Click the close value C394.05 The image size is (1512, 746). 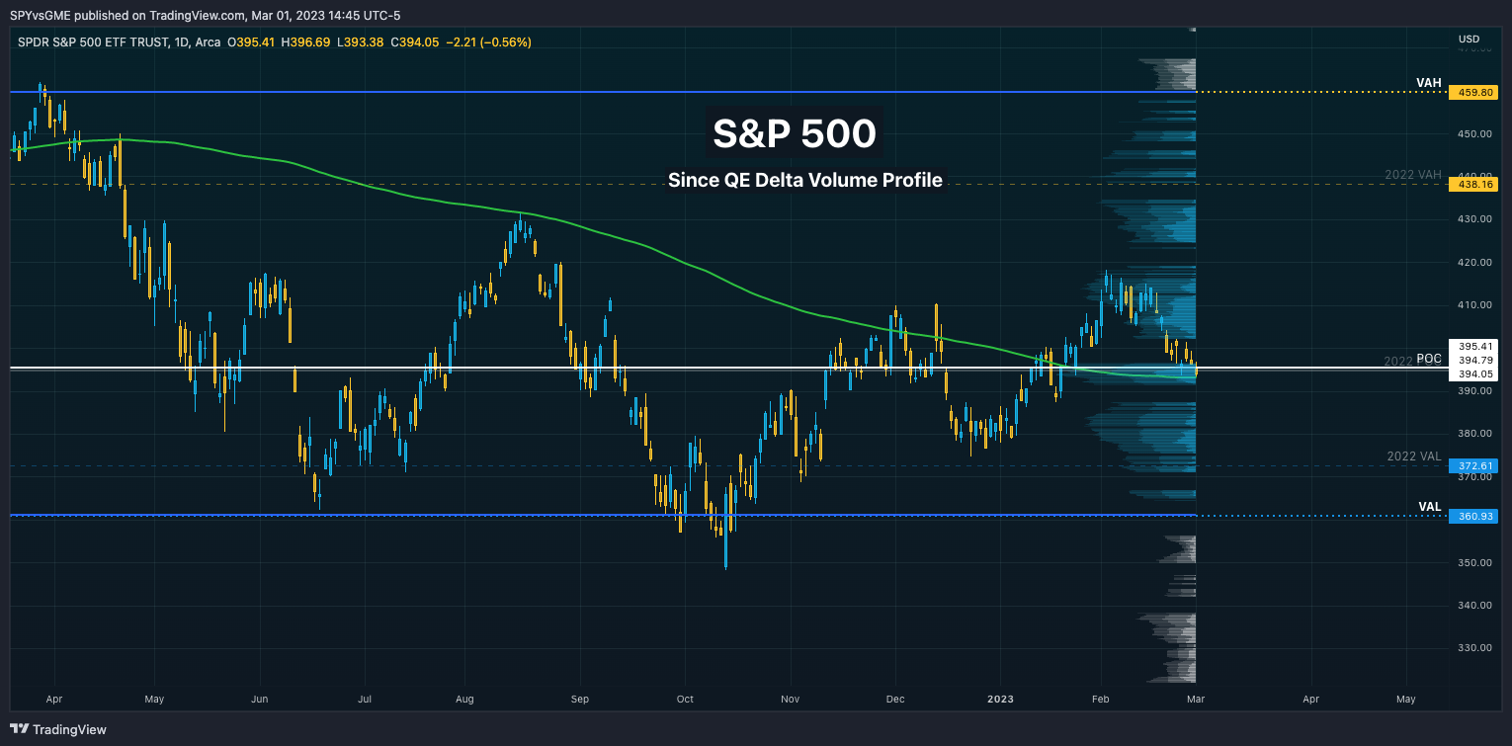(x=414, y=42)
